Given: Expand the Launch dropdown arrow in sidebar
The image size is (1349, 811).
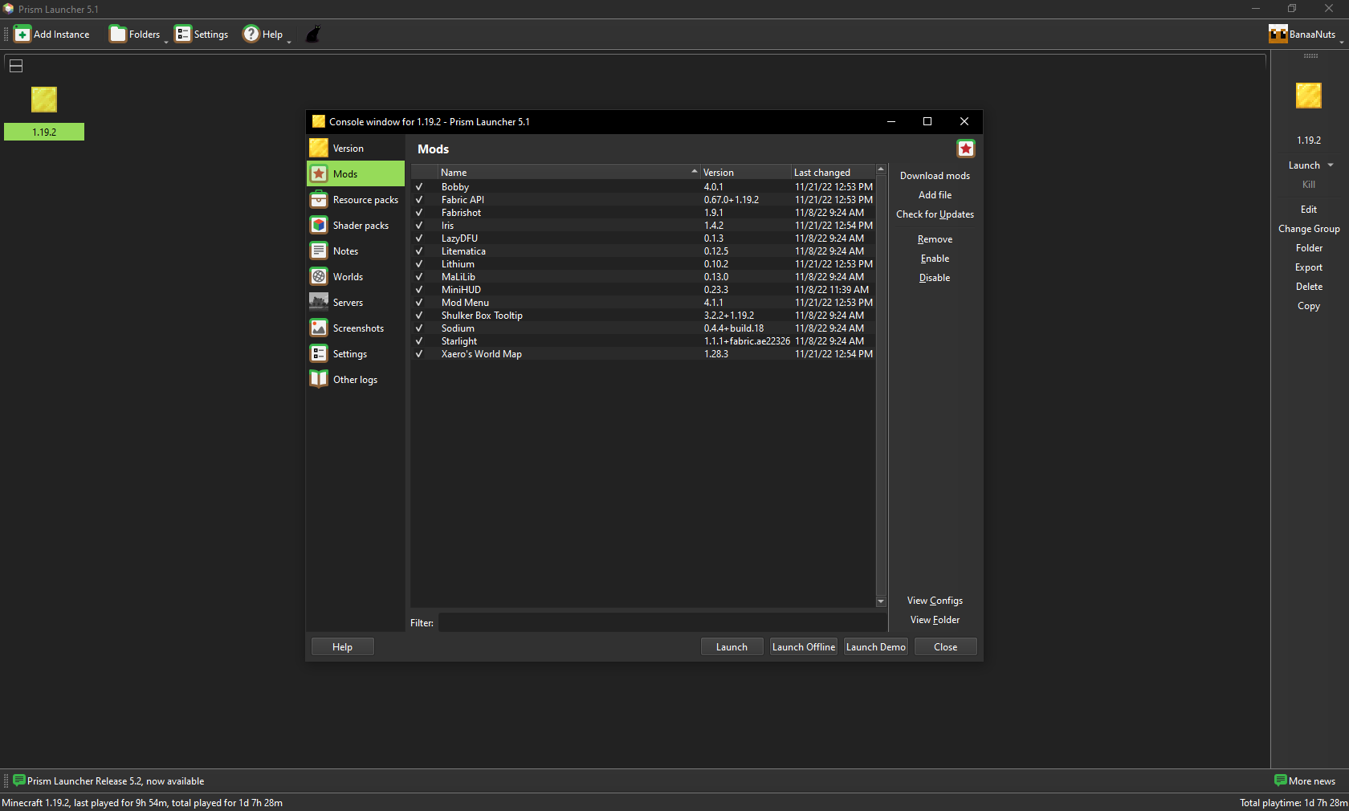Looking at the screenshot, I should pyautogui.click(x=1331, y=165).
